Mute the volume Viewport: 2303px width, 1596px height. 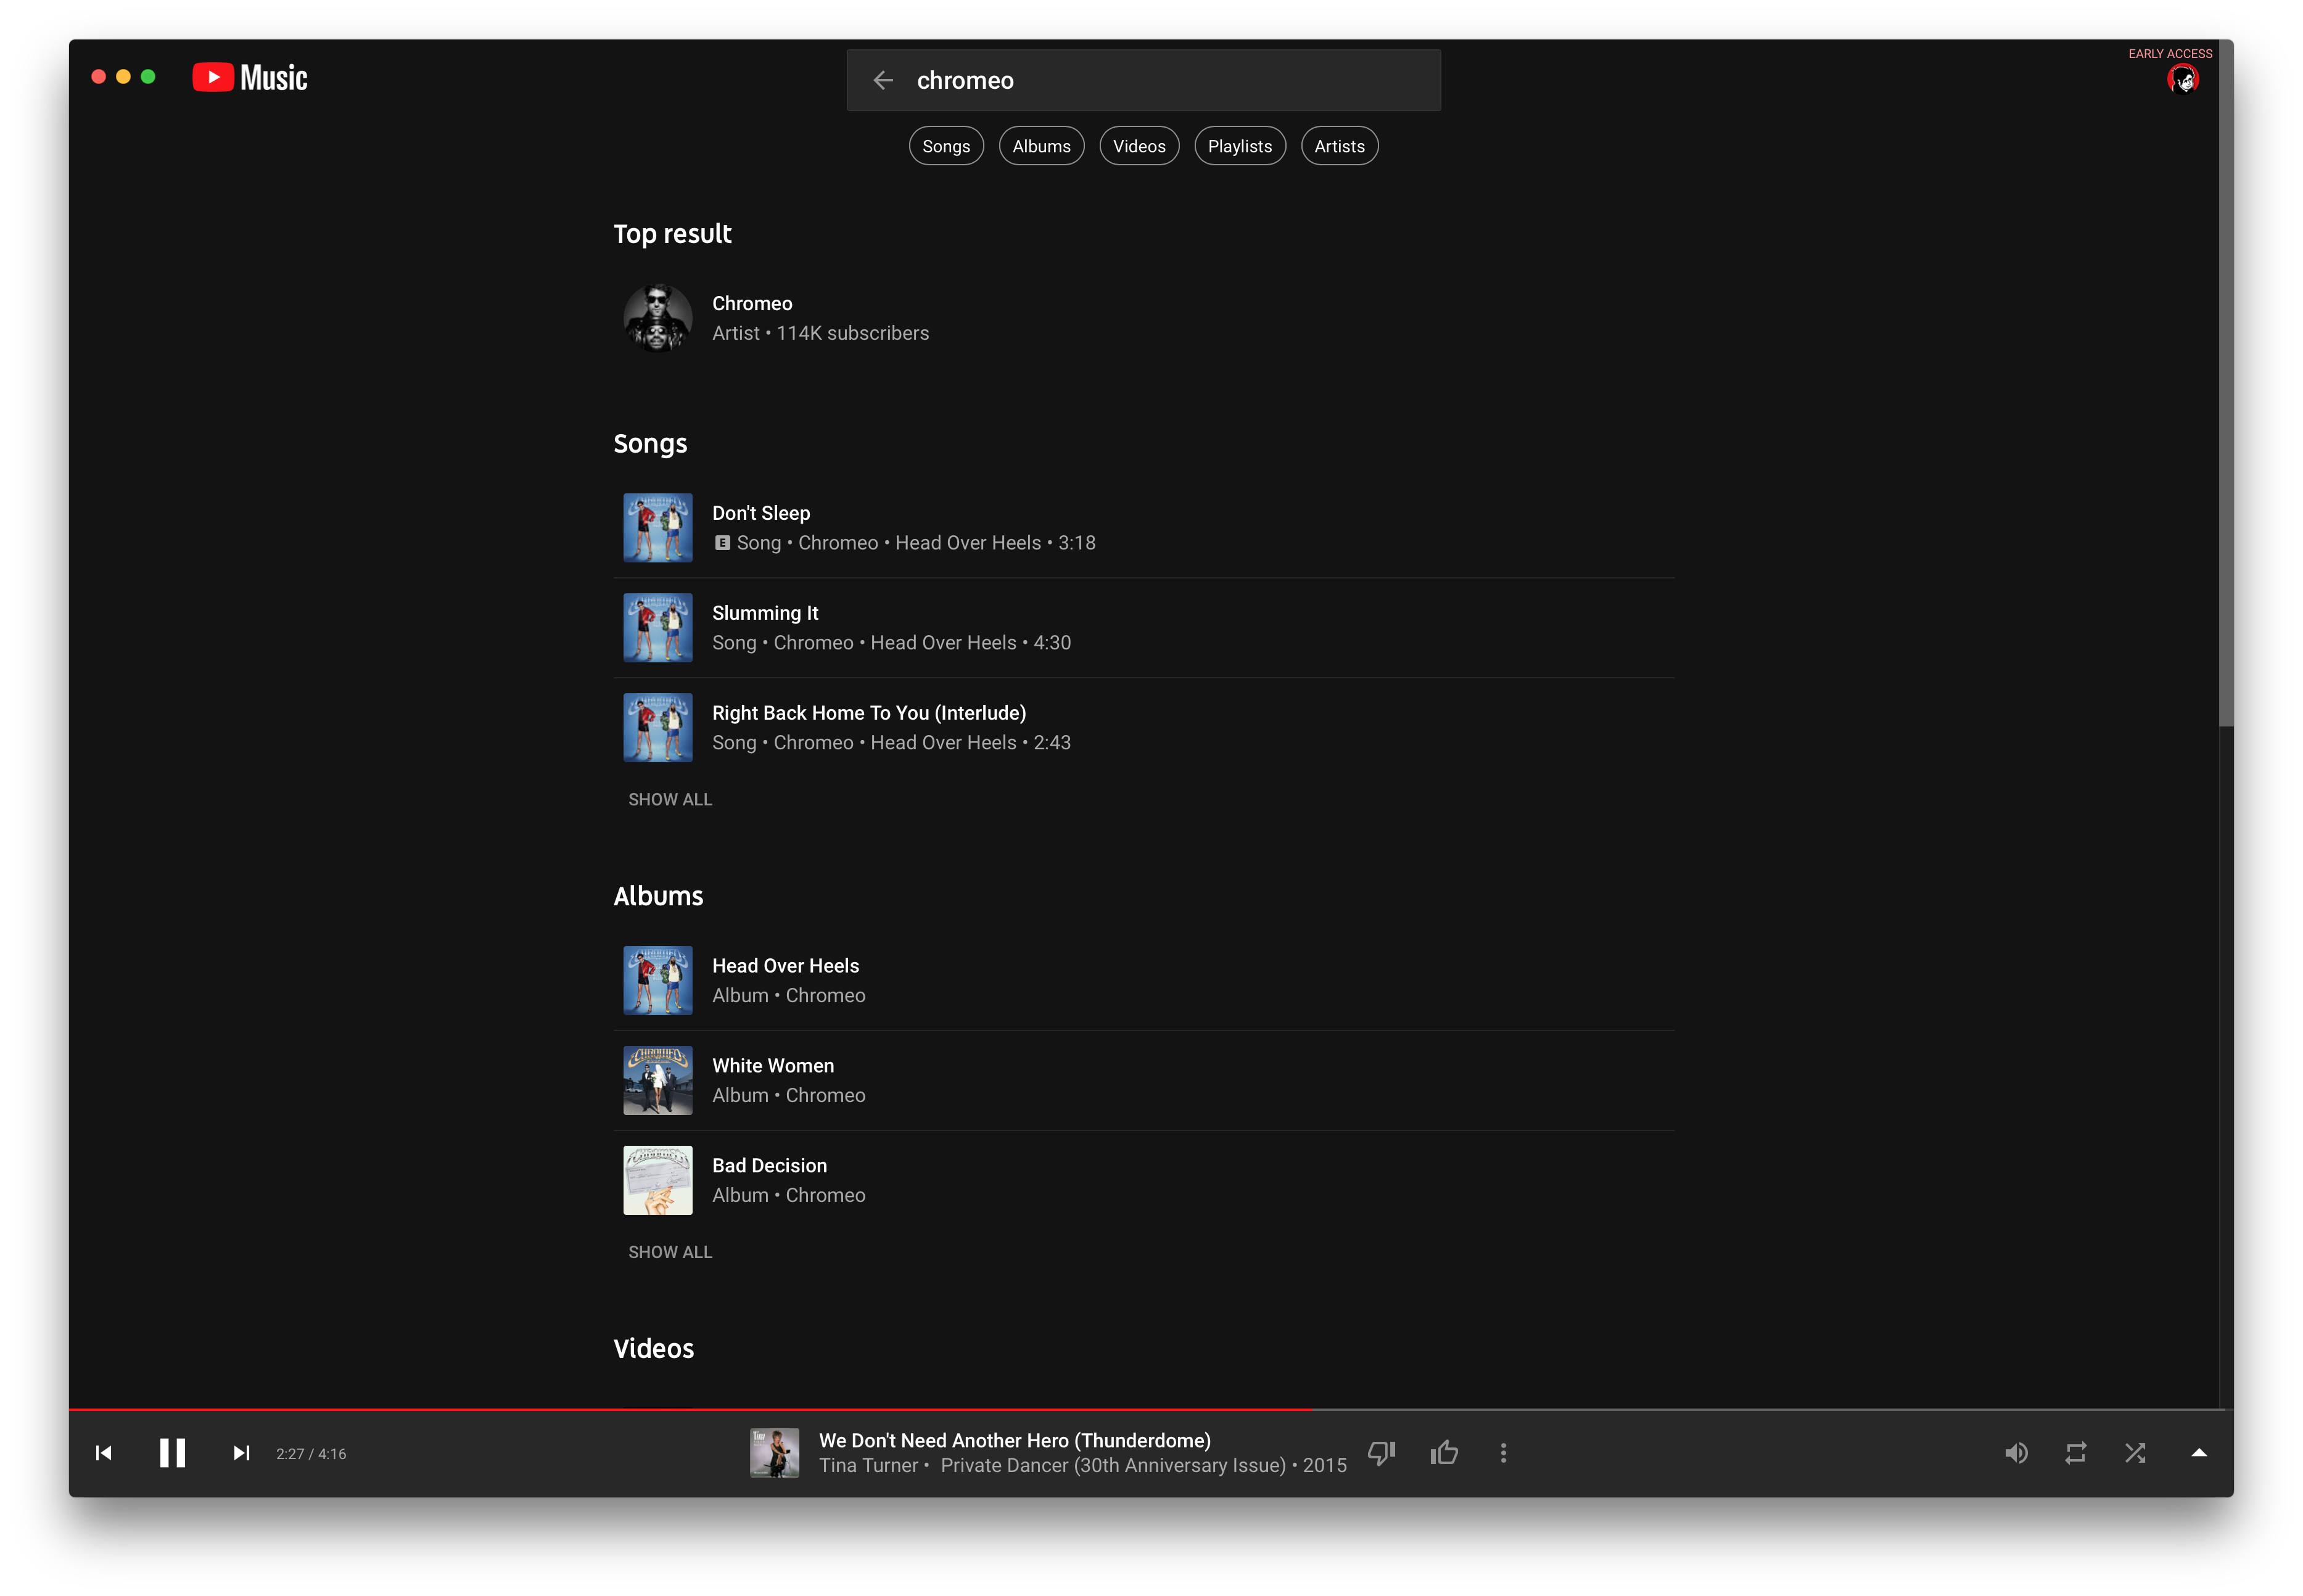click(2017, 1453)
